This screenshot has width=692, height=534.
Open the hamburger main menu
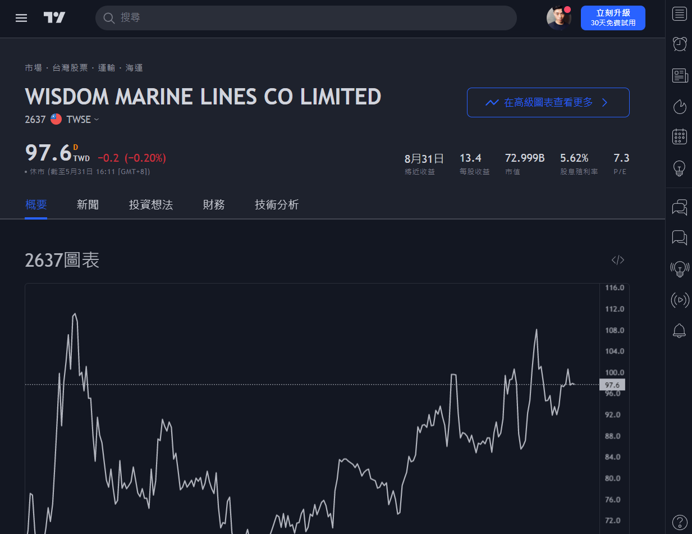(x=21, y=18)
